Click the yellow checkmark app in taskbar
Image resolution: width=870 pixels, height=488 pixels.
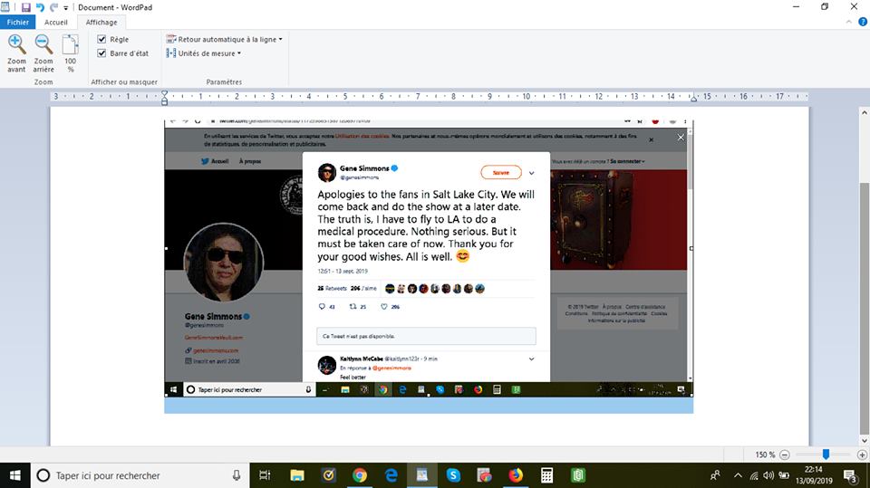[x=328, y=475]
